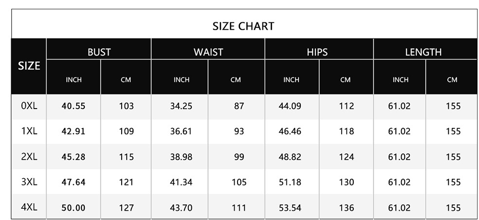Click the 0XL size row label
479x220 pixels.
click(x=29, y=106)
